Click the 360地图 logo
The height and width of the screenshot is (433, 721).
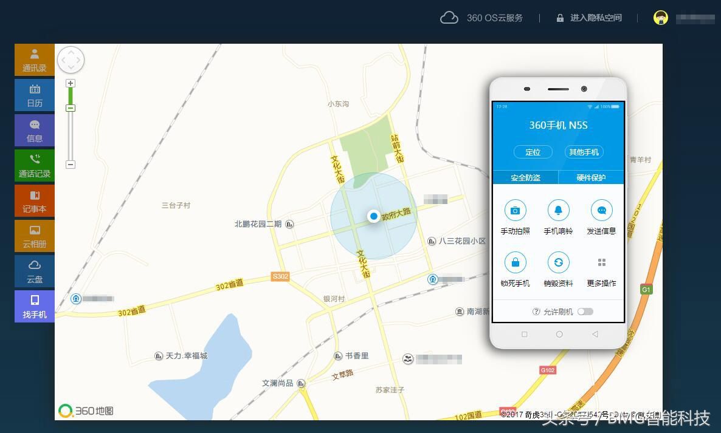(86, 411)
